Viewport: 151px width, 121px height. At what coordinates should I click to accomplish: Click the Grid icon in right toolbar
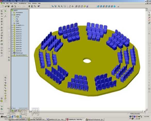[x=149, y=15]
